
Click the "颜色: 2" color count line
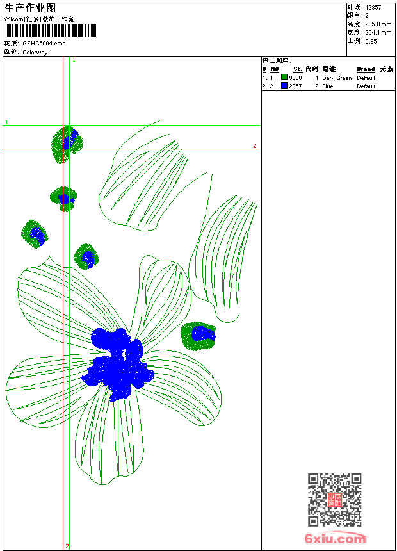[x=358, y=16]
